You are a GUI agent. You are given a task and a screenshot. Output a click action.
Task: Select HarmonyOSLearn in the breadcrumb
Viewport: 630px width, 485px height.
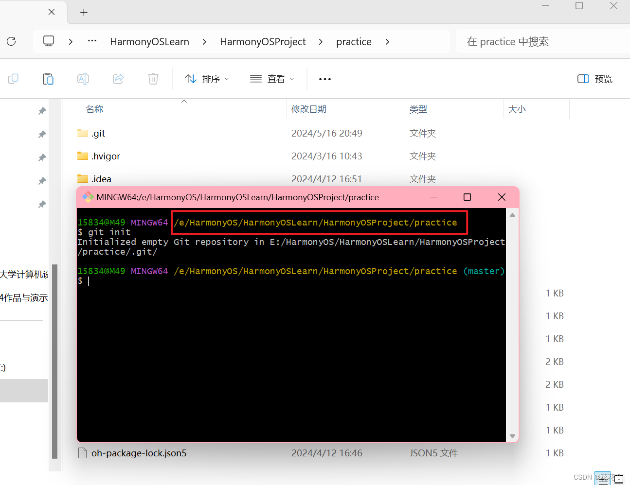[150, 42]
